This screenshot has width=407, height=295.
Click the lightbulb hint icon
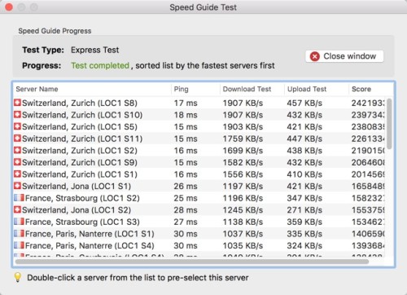click(18, 277)
